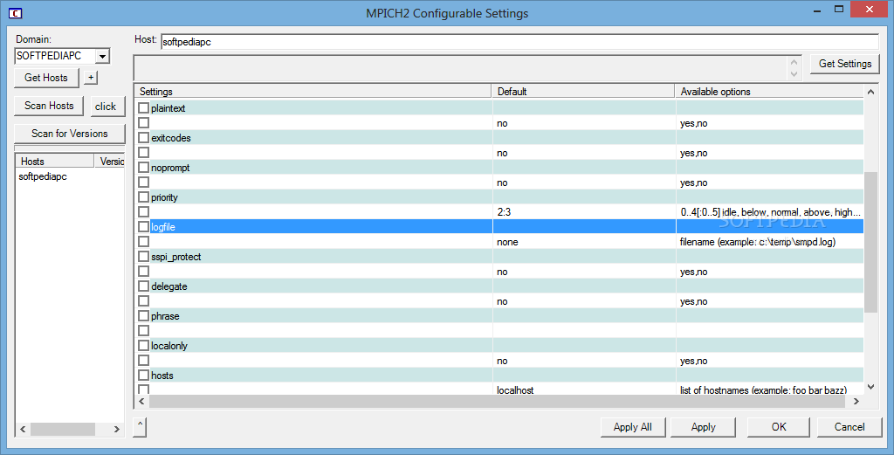894x455 pixels.
Task: Click the Host input field
Action: pos(520,42)
